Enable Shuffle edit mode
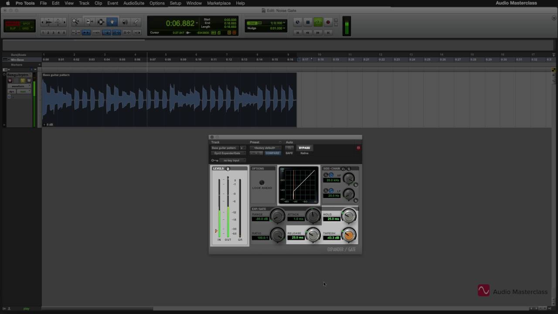The image size is (558, 314). coord(13,23)
